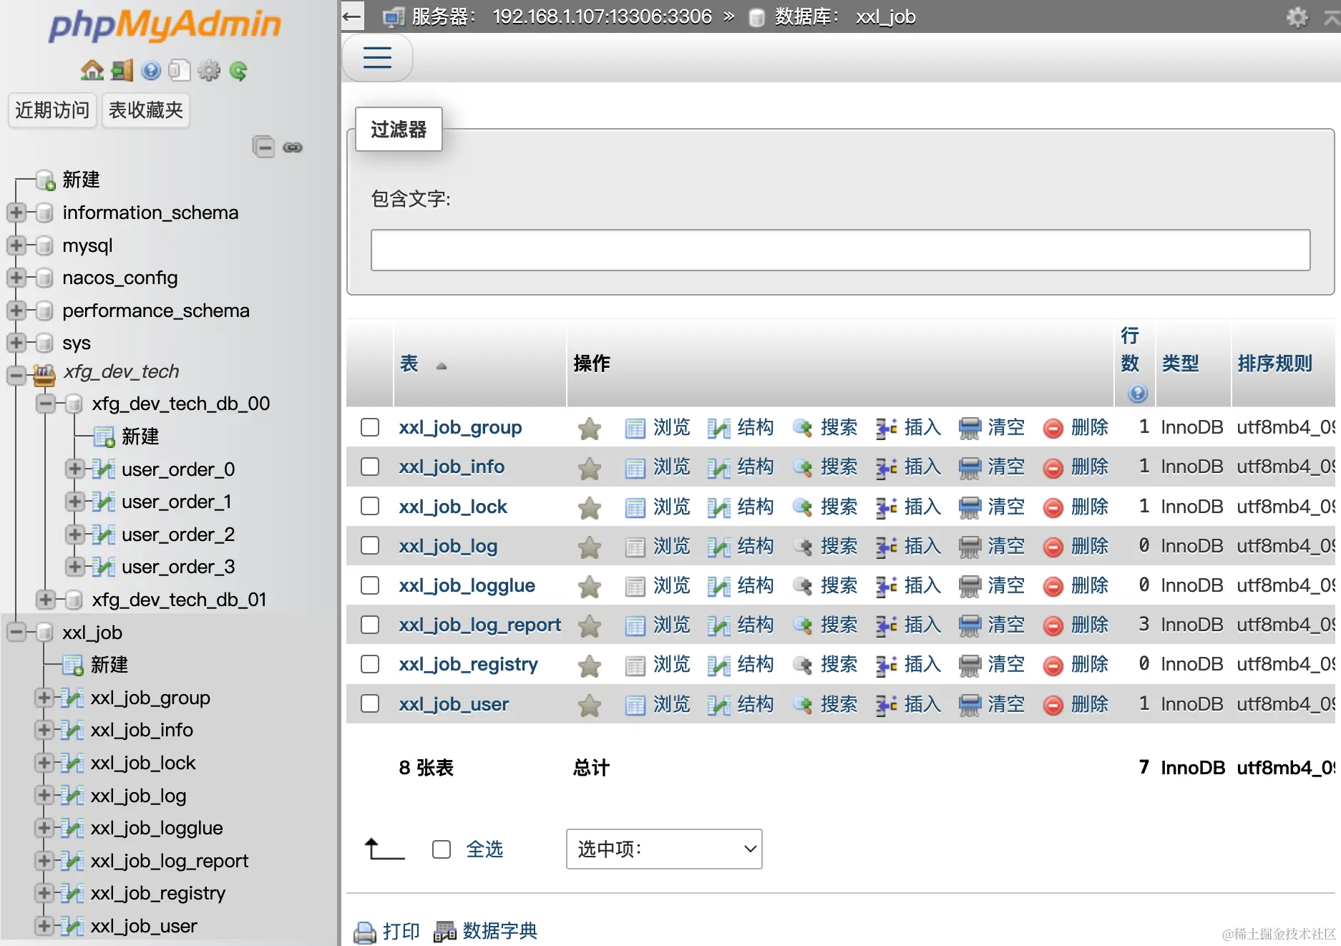Expand the xfg_dev_tech_db_01 database node
1341x946 pixels.
tap(46, 599)
